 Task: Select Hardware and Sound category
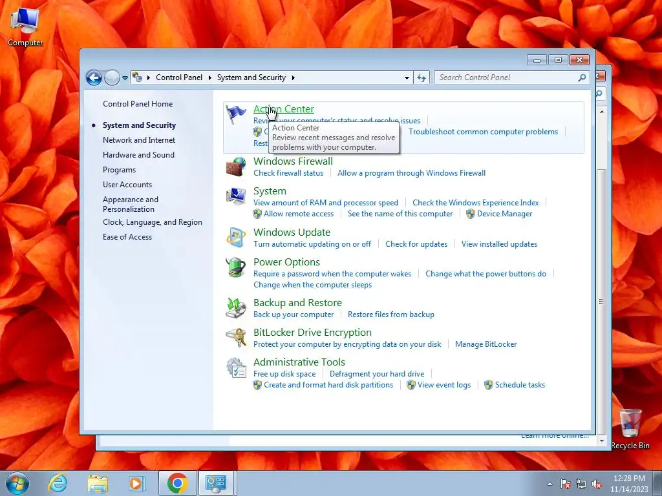pyautogui.click(x=138, y=155)
